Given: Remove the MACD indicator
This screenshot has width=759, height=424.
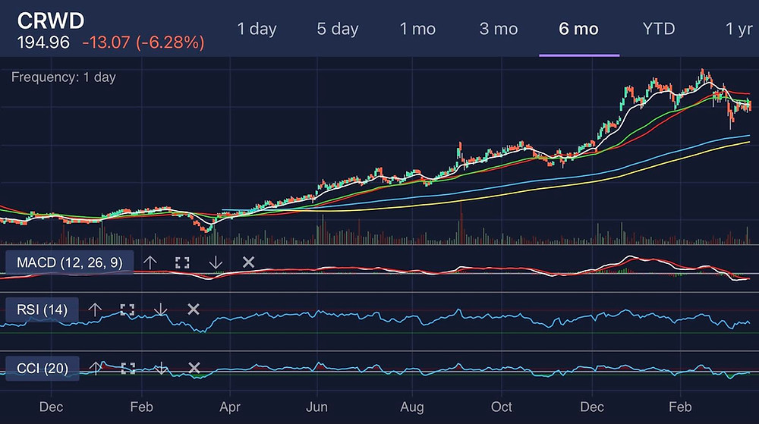Looking at the screenshot, I should 248,262.
